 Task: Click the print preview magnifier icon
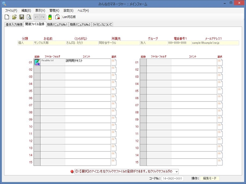[29, 17]
